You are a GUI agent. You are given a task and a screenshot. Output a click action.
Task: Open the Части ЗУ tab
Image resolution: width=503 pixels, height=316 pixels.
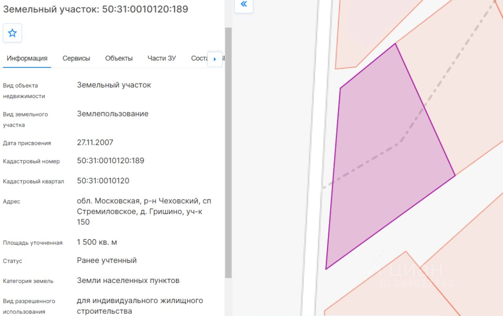coord(162,58)
